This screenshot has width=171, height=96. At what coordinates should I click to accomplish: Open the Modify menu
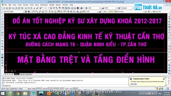coord(52,5)
